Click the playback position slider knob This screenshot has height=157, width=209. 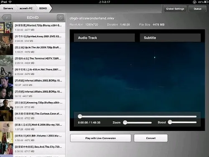pos(80,116)
